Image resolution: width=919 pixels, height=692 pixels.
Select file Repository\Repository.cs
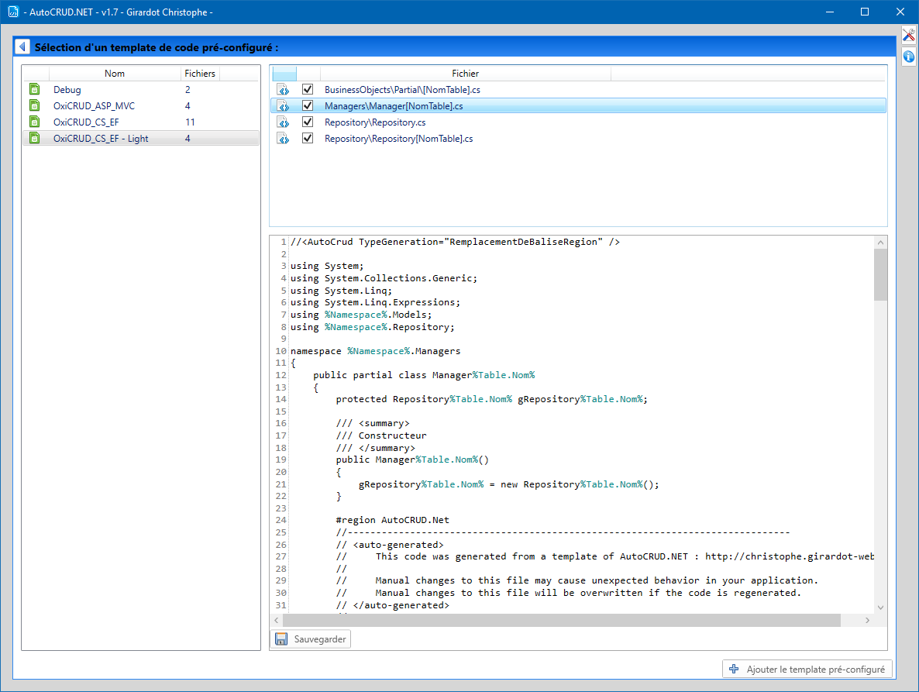click(x=375, y=122)
